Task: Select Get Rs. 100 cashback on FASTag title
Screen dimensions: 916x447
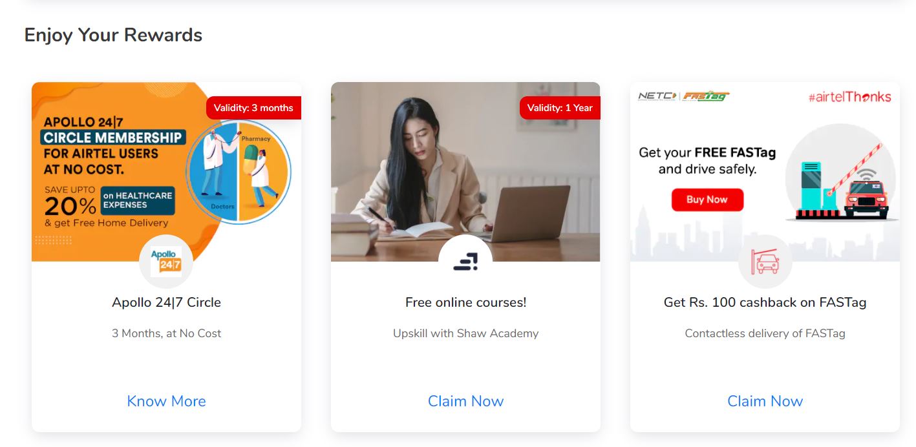Action: click(x=765, y=302)
